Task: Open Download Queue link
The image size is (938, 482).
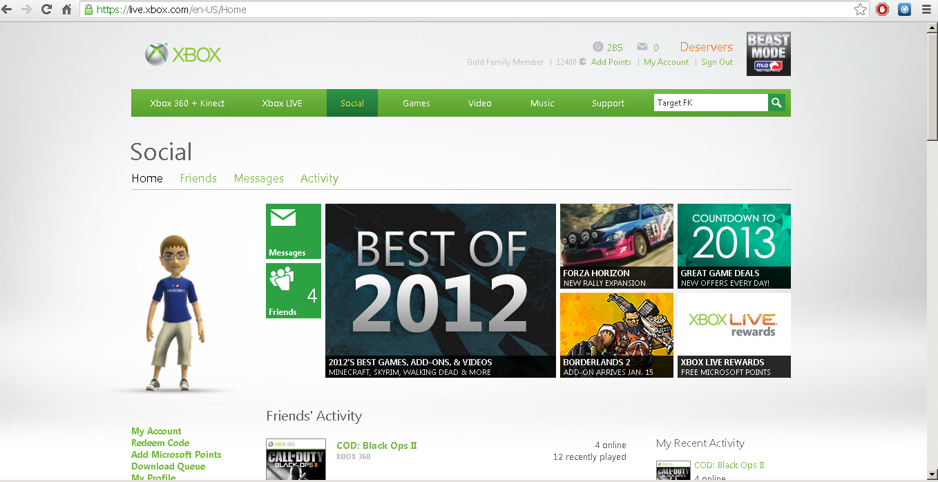Action: point(168,466)
